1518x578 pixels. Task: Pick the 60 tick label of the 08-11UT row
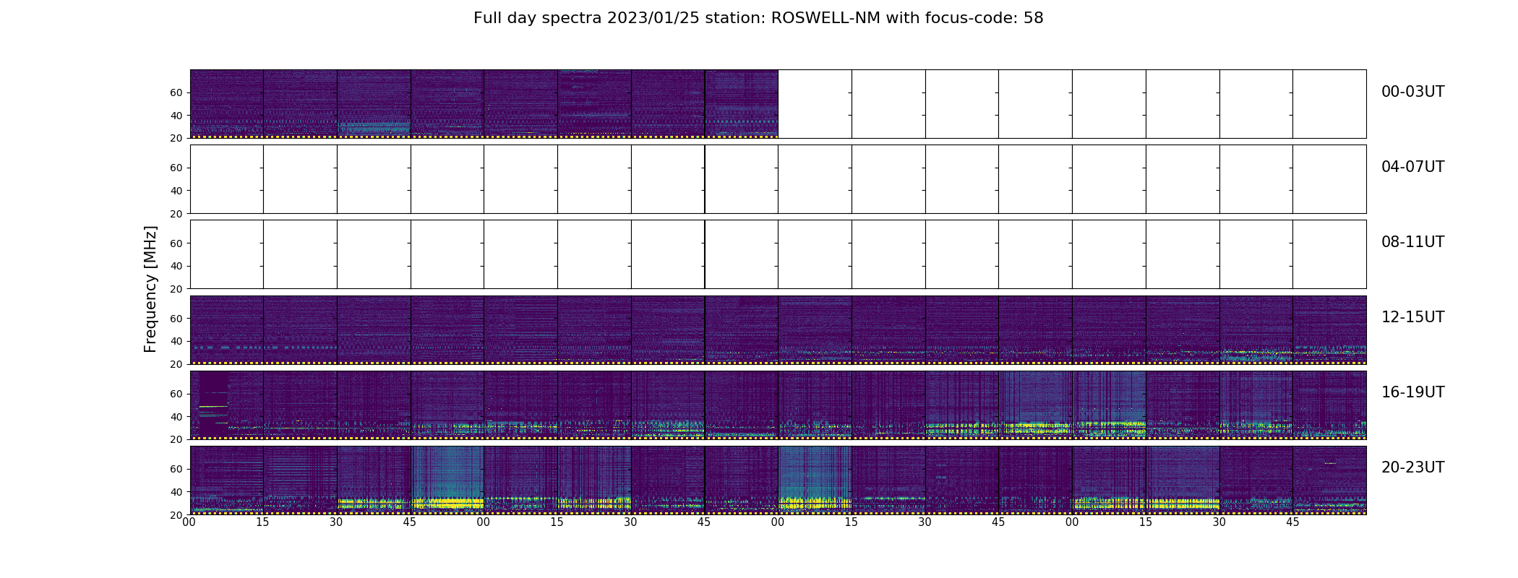(176, 243)
